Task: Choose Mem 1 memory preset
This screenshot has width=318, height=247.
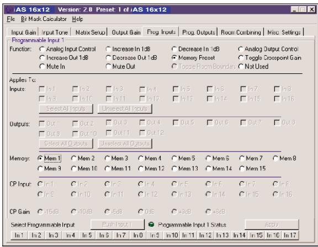Action: click(x=49, y=158)
